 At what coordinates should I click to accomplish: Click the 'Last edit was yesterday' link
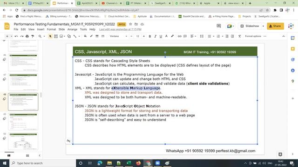(x=120, y=29)
